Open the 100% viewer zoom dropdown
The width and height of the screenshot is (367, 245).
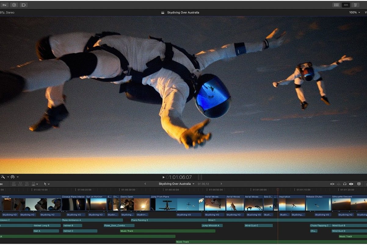[x=354, y=13]
